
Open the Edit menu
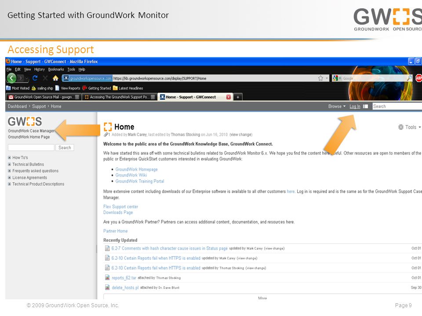[x=18, y=69]
